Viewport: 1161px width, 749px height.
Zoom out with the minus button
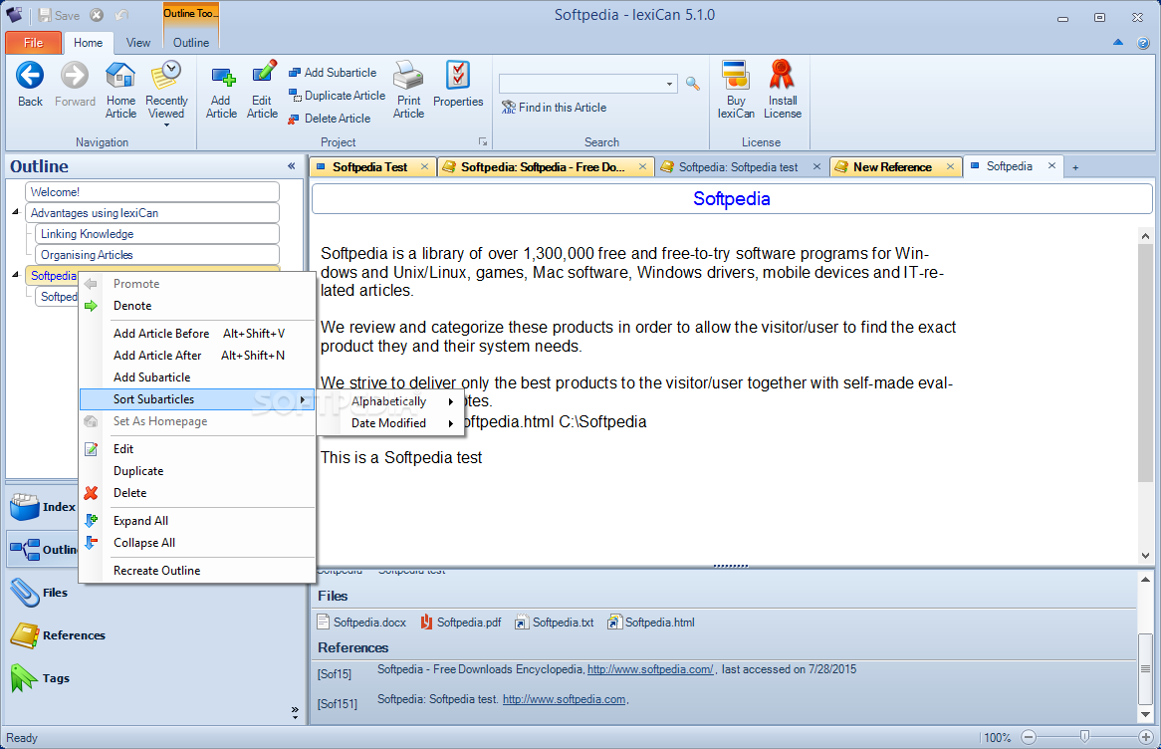[x=1028, y=737]
